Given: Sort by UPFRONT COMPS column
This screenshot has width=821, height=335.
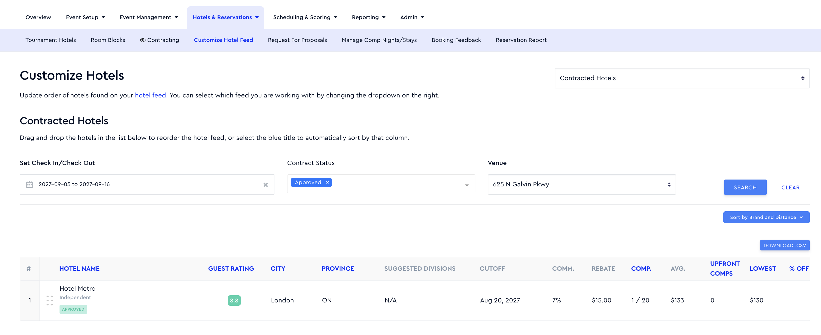Looking at the screenshot, I should point(725,269).
